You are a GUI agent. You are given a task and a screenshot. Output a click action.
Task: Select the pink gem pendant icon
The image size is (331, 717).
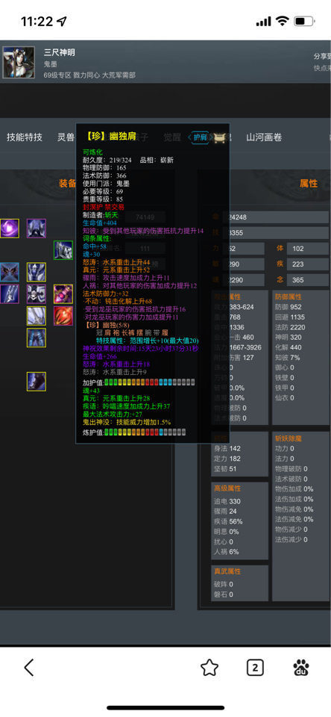coord(63,294)
